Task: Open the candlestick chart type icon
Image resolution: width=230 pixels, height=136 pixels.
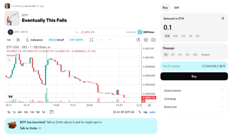Action: tap(18, 40)
